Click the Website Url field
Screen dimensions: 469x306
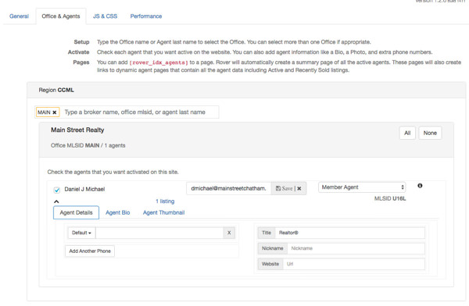tap(353, 264)
